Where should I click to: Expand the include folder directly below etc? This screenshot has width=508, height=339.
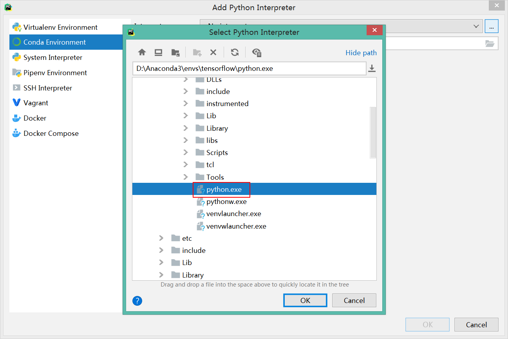[161, 251]
